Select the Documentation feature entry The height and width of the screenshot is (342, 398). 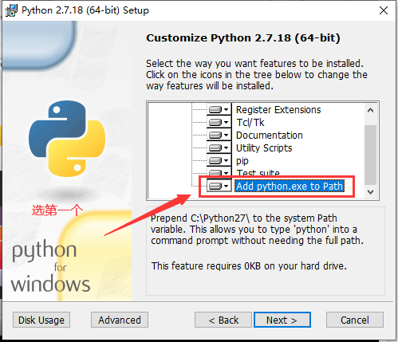point(270,136)
